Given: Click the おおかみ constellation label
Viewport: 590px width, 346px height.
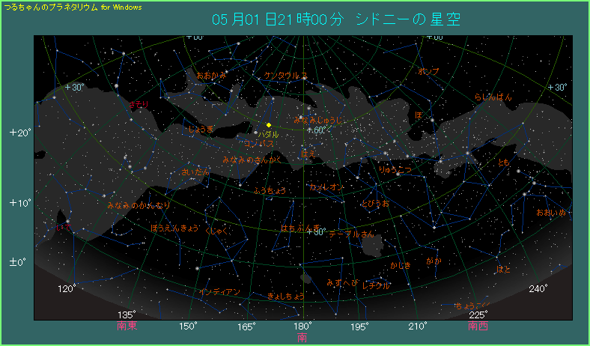Looking at the screenshot, I should tap(211, 76).
